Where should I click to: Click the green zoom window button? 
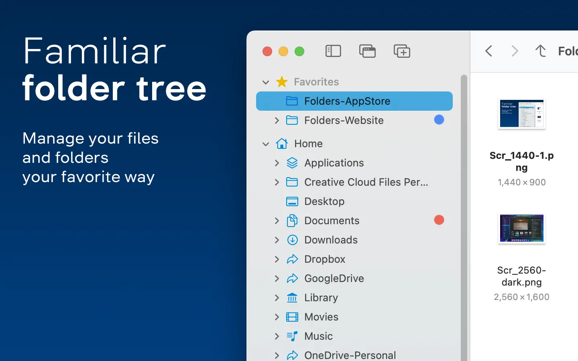coord(299,51)
